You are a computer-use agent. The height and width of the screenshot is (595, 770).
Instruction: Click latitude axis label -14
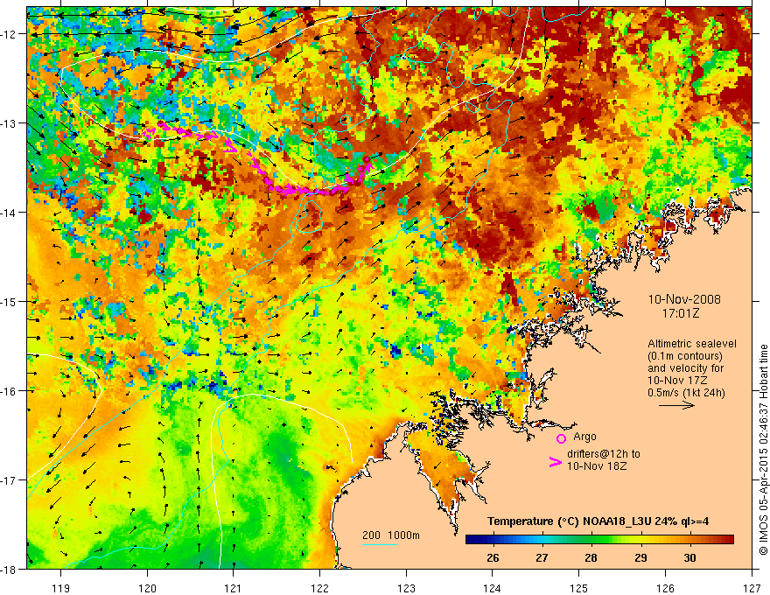tap(9, 213)
